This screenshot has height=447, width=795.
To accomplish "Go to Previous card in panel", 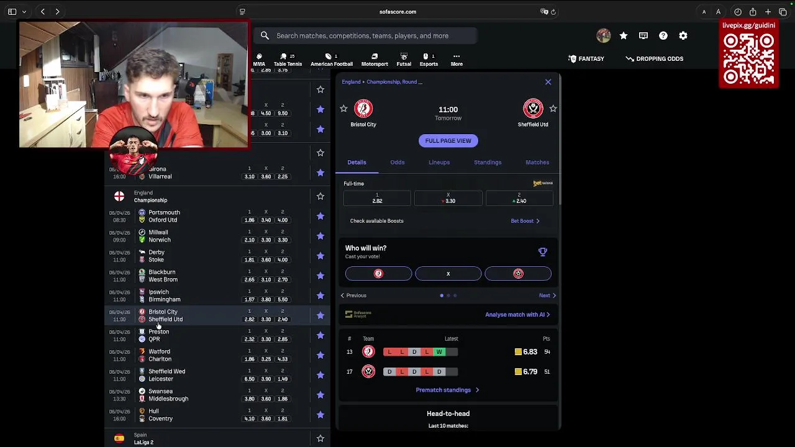I will pyautogui.click(x=353, y=296).
